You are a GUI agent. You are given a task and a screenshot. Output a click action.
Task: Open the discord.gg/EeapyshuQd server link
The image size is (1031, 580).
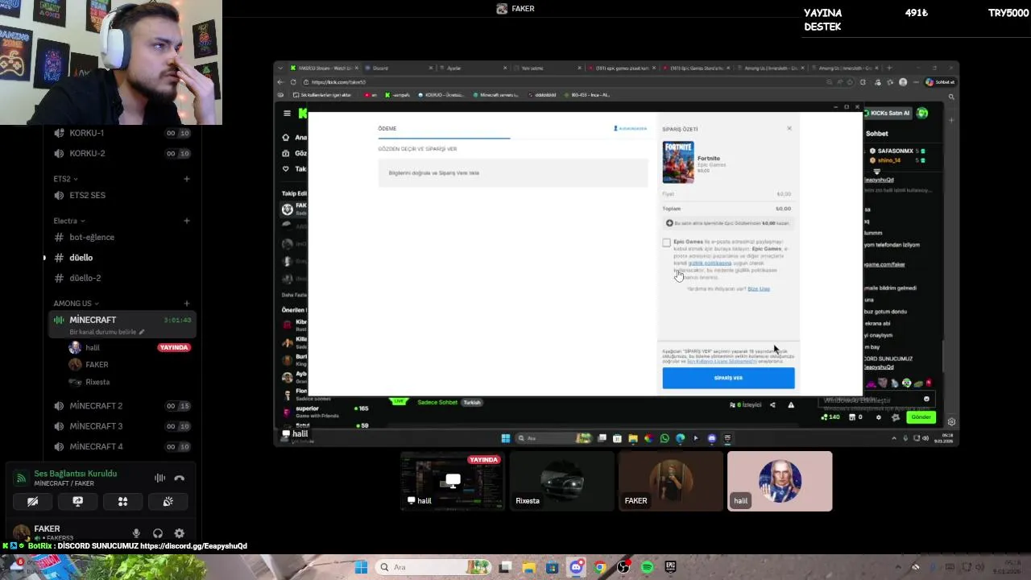click(x=193, y=546)
